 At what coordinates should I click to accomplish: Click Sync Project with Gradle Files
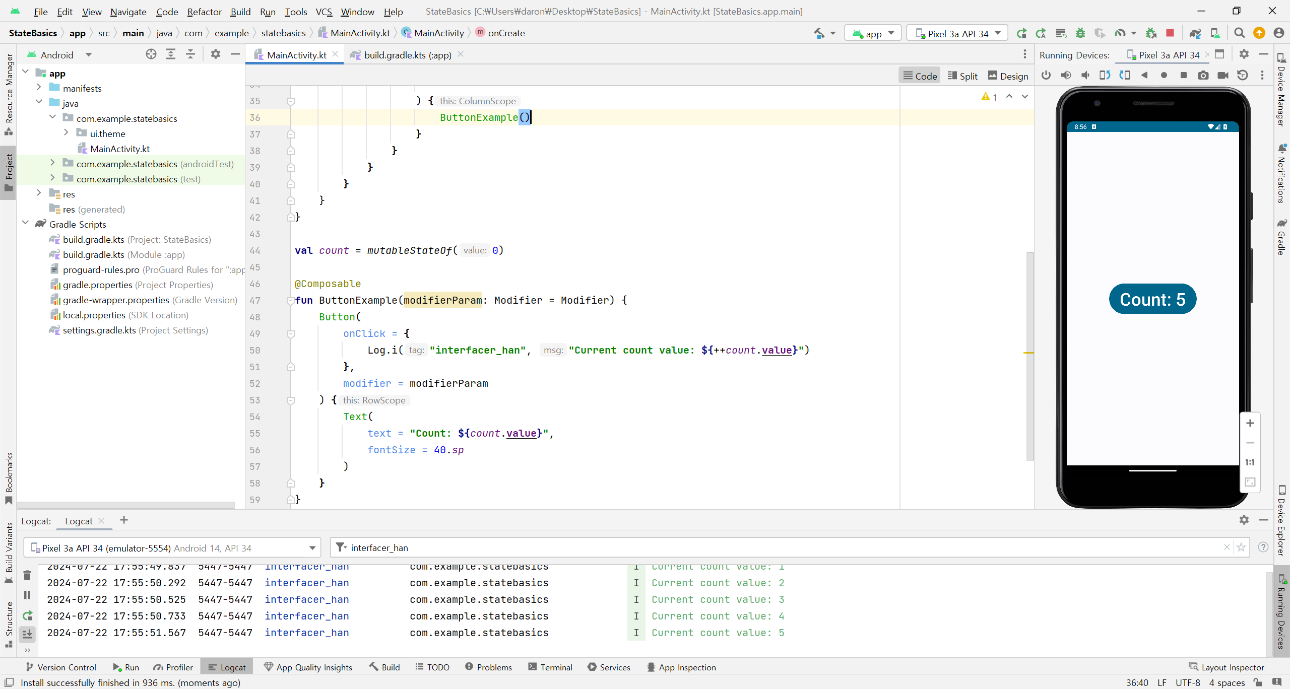pos(1195,33)
